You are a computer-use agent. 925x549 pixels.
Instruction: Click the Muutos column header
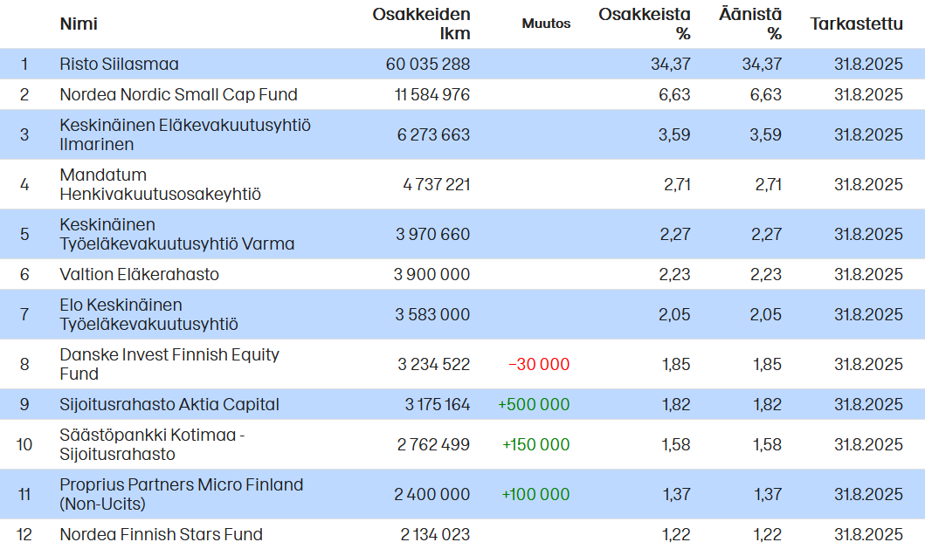[x=546, y=24]
